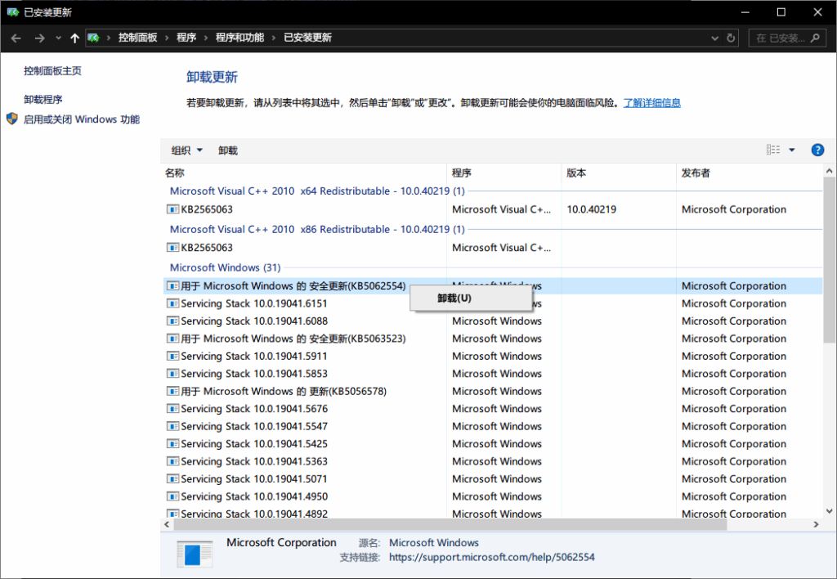The height and width of the screenshot is (579, 837).
Task: Click vertical scrollbar down arrow
Action: (829, 511)
